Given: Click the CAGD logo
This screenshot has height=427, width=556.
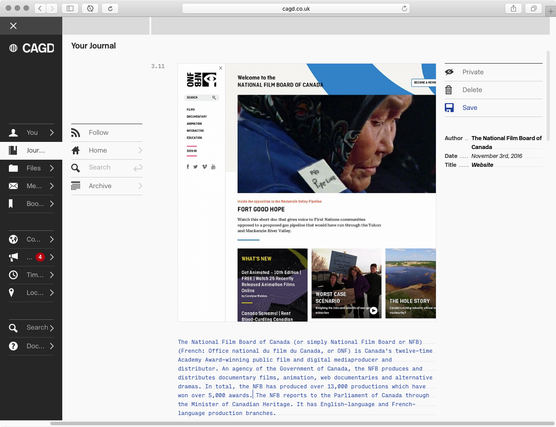Looking at the screenshot, I should coord(32,48).
